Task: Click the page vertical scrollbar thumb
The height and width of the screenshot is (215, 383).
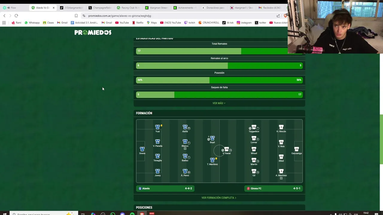Action: pos(381,139)
